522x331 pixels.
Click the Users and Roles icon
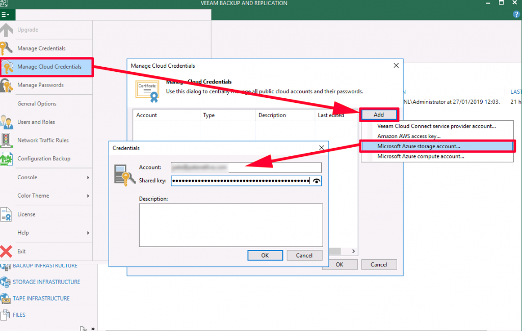(7, 122)
